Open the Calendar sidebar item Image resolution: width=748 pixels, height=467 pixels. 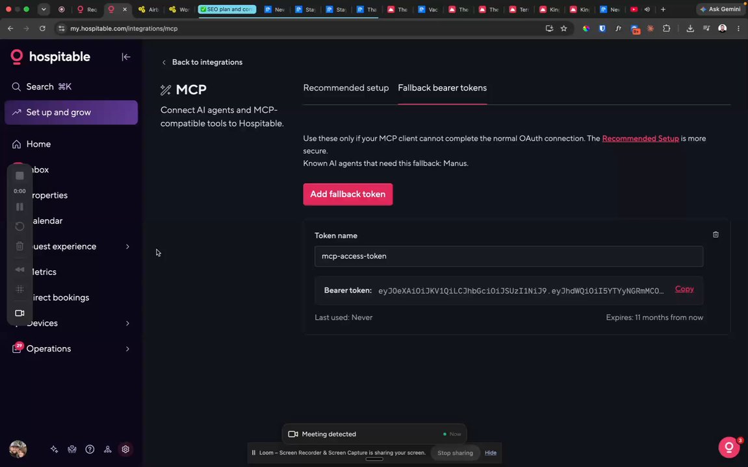coord(47,221)
